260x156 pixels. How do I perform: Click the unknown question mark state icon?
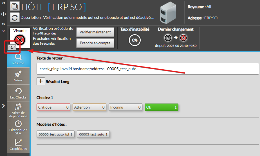coord(168,38)
